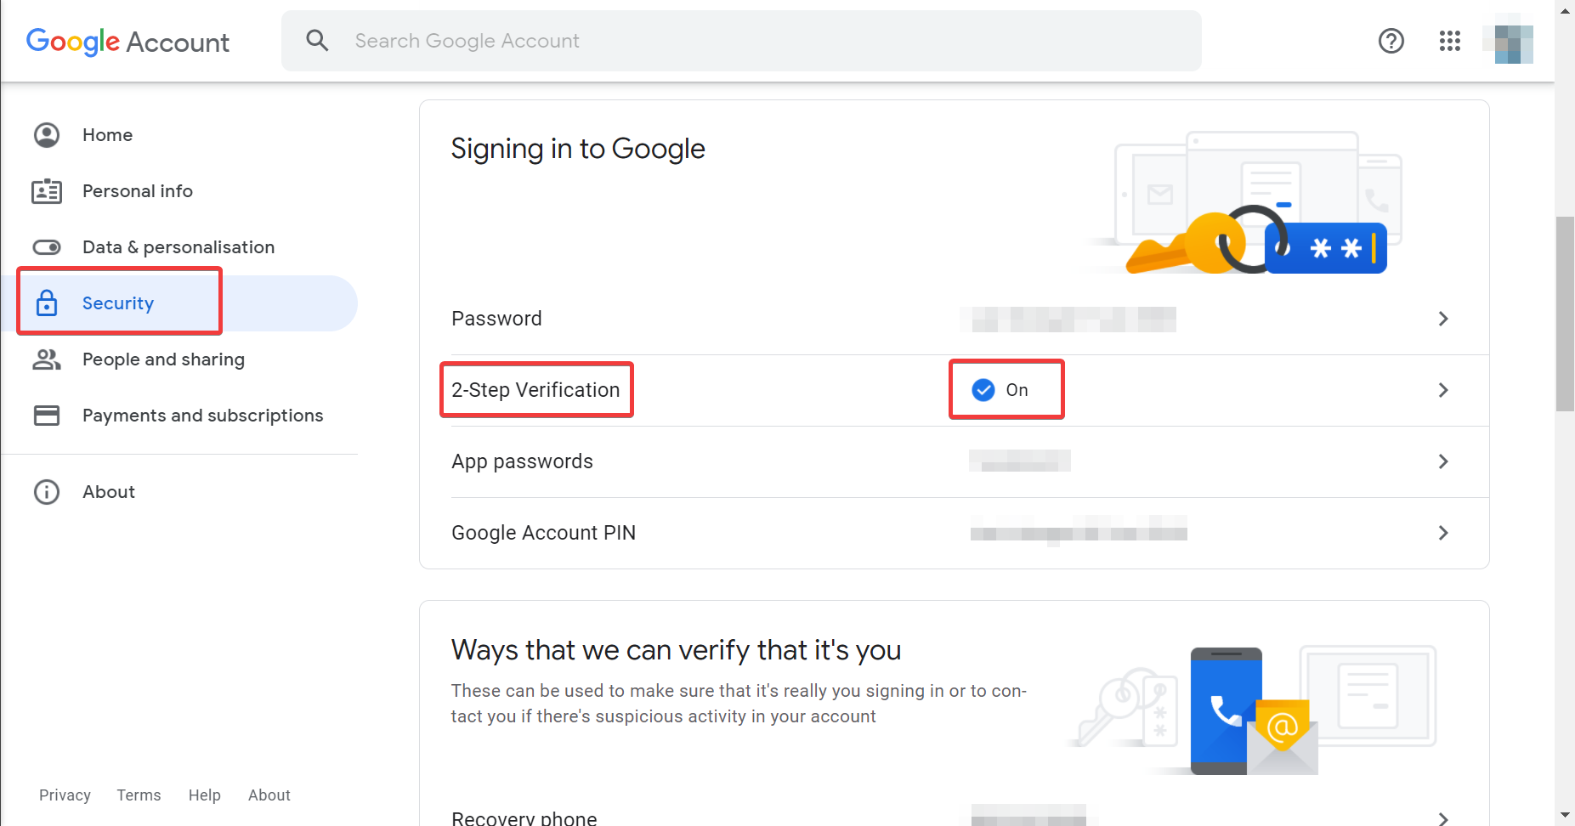Image resolution: width=1575 pixels, height=826 pixels.
Task: Open the Help question mark icon
Action: tap(1391, 41)
